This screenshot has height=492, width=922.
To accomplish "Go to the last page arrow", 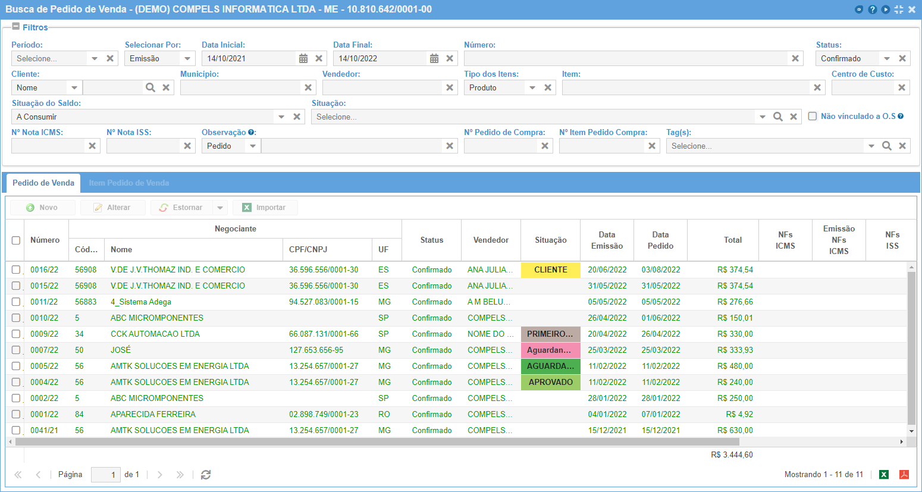I will pyautogui.click(x=180, y=475).
